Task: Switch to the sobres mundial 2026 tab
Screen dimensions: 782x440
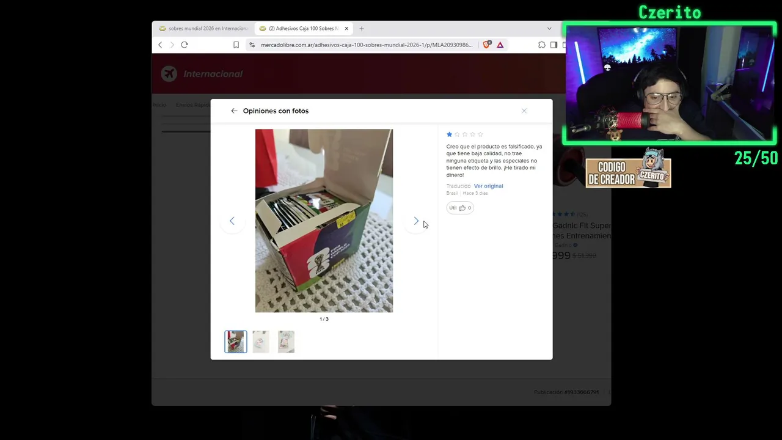Action: (203, 28)
